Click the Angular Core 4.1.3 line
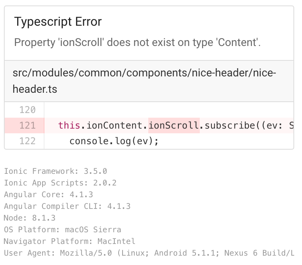This screenshot has height=265, width=302. pyautogui.click(x=48, y=194)
